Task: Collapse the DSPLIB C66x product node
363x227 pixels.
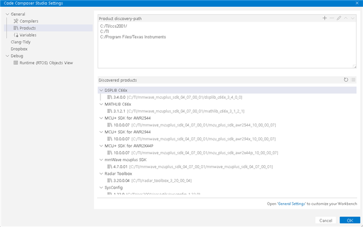Action: click(101, 90)
